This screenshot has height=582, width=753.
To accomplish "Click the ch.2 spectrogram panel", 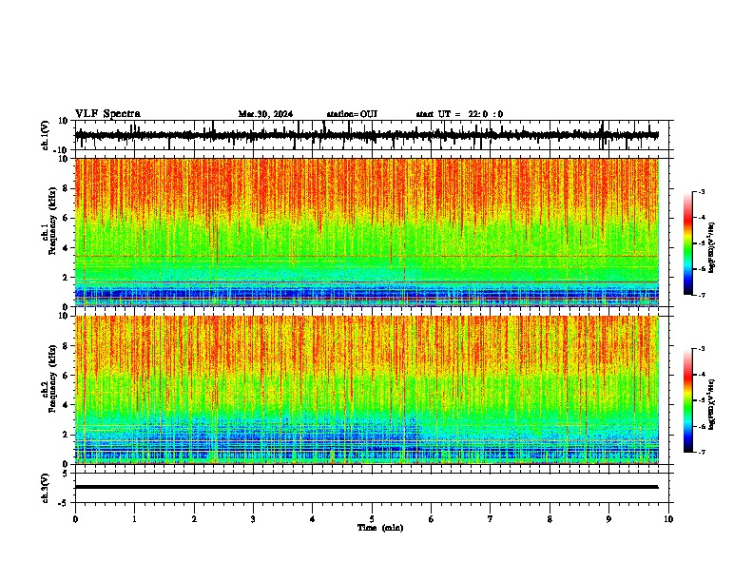I will pyautogui.click(x=366, y=390).
